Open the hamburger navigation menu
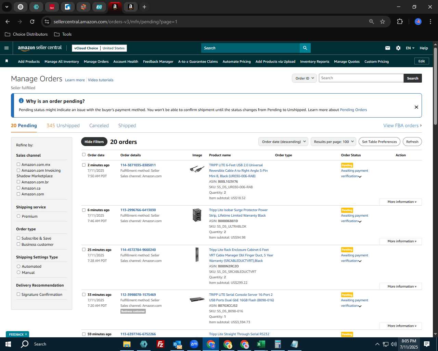The image size is (438, 351). [x=6, y=48]
